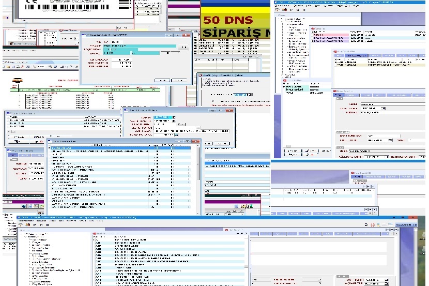
Task: Toggle the checkbox beside the first cyan date field
Action: click(x=174, y=117)
